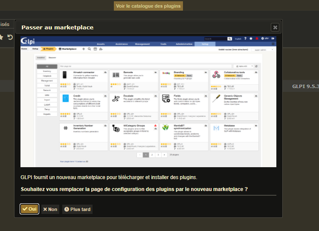Image resolution: width=319 pixels, height=231 pixels.
Task: Open the super-admin profile dropdown in preview
Action: coord(263,50)
